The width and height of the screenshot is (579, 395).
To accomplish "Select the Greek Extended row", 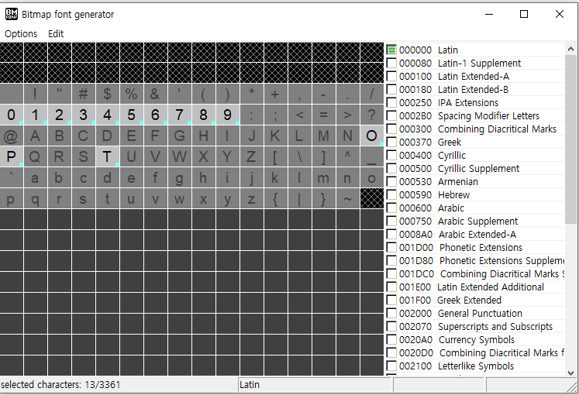I will [x=475, y=301].
